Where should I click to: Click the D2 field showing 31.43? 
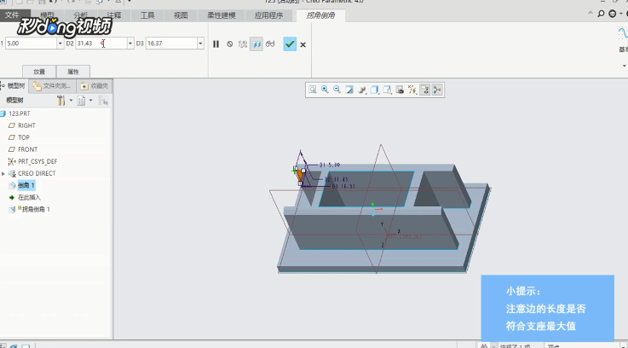101,43
